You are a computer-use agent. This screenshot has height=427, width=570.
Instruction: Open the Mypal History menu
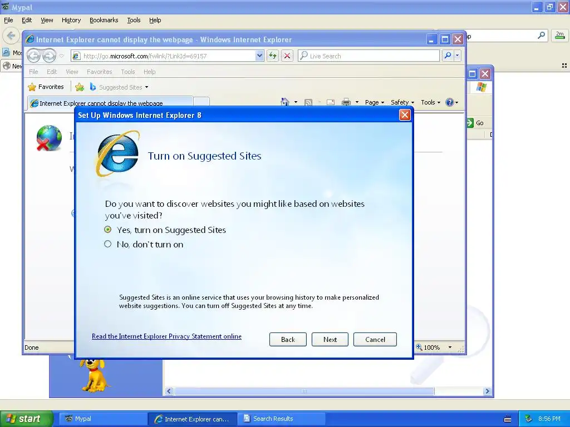pyautogui.click(x=71, y=21)
